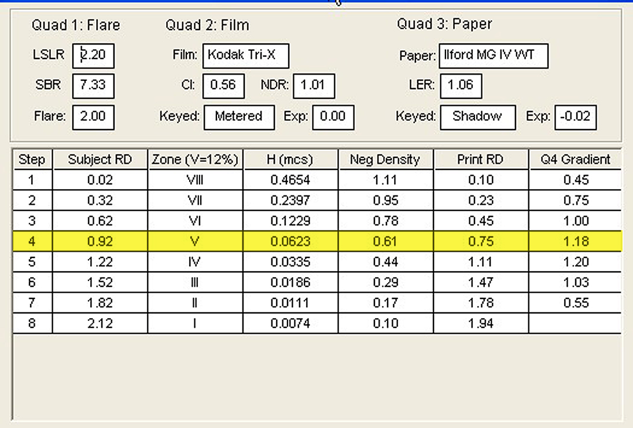The height and width of the screenshot is (428, 633).
Task: Click the Q4 Gradient column header
Action: click(575, 159)
